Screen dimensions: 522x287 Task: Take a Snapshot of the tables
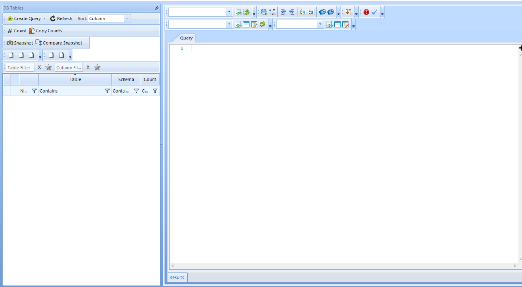coord(20,43)
